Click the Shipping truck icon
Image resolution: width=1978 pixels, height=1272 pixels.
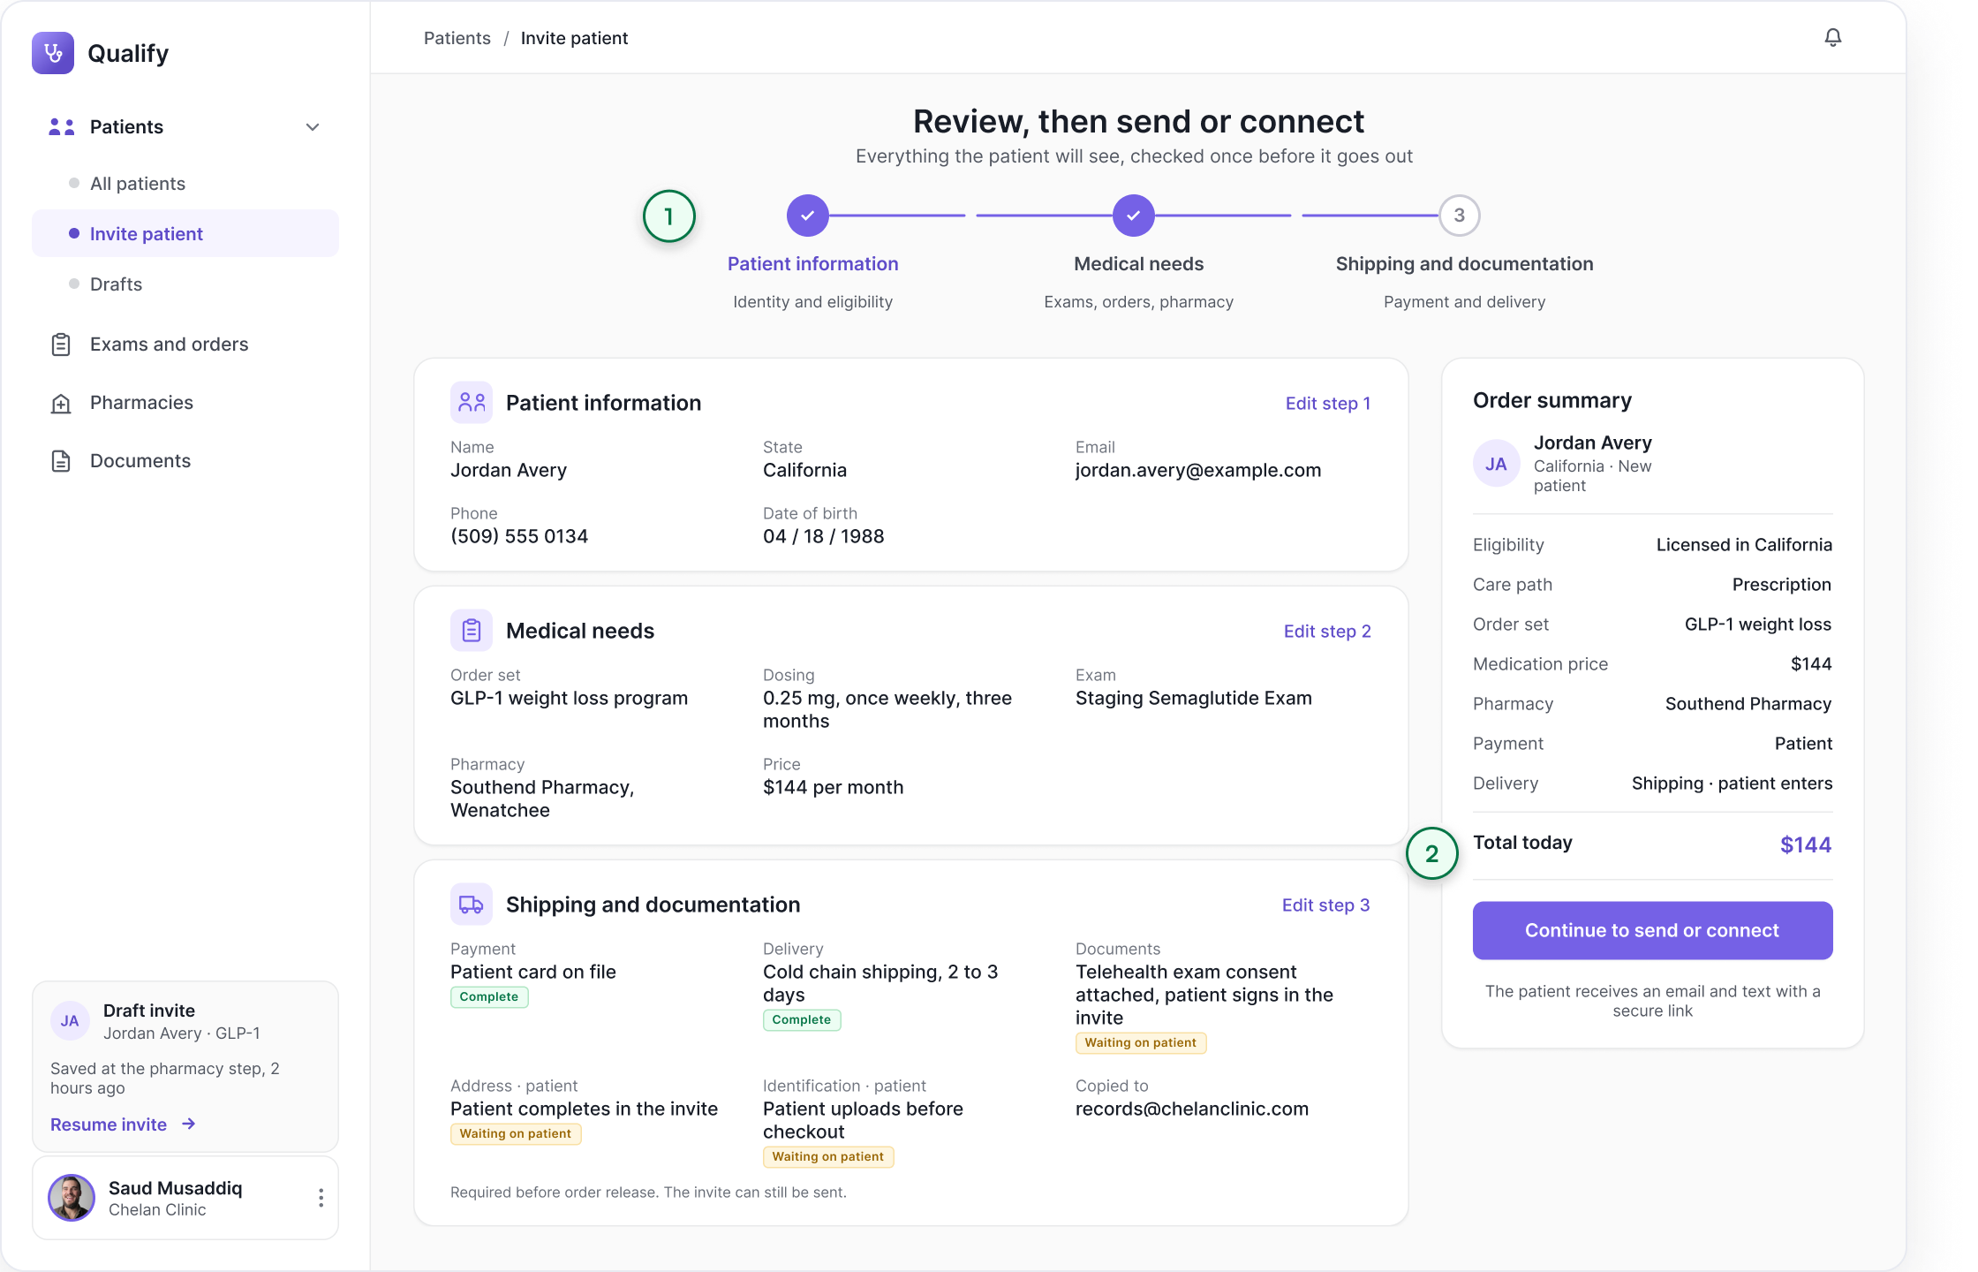pos(472,905)
